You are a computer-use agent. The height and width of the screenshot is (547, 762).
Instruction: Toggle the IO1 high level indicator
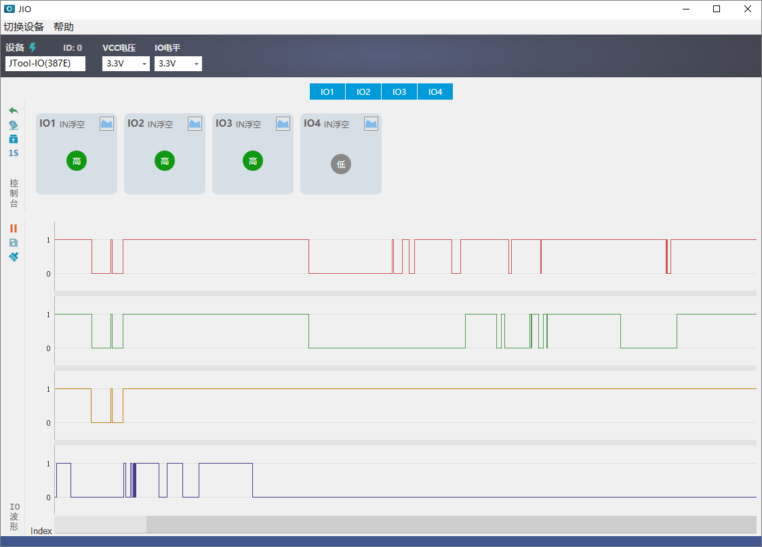pos(77,161)
